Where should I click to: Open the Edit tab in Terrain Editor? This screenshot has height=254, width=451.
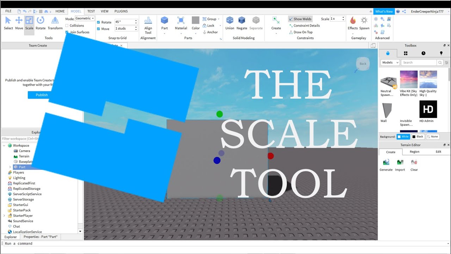[x=438, y=152]
